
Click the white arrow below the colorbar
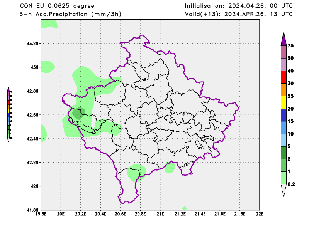(284, 191)
